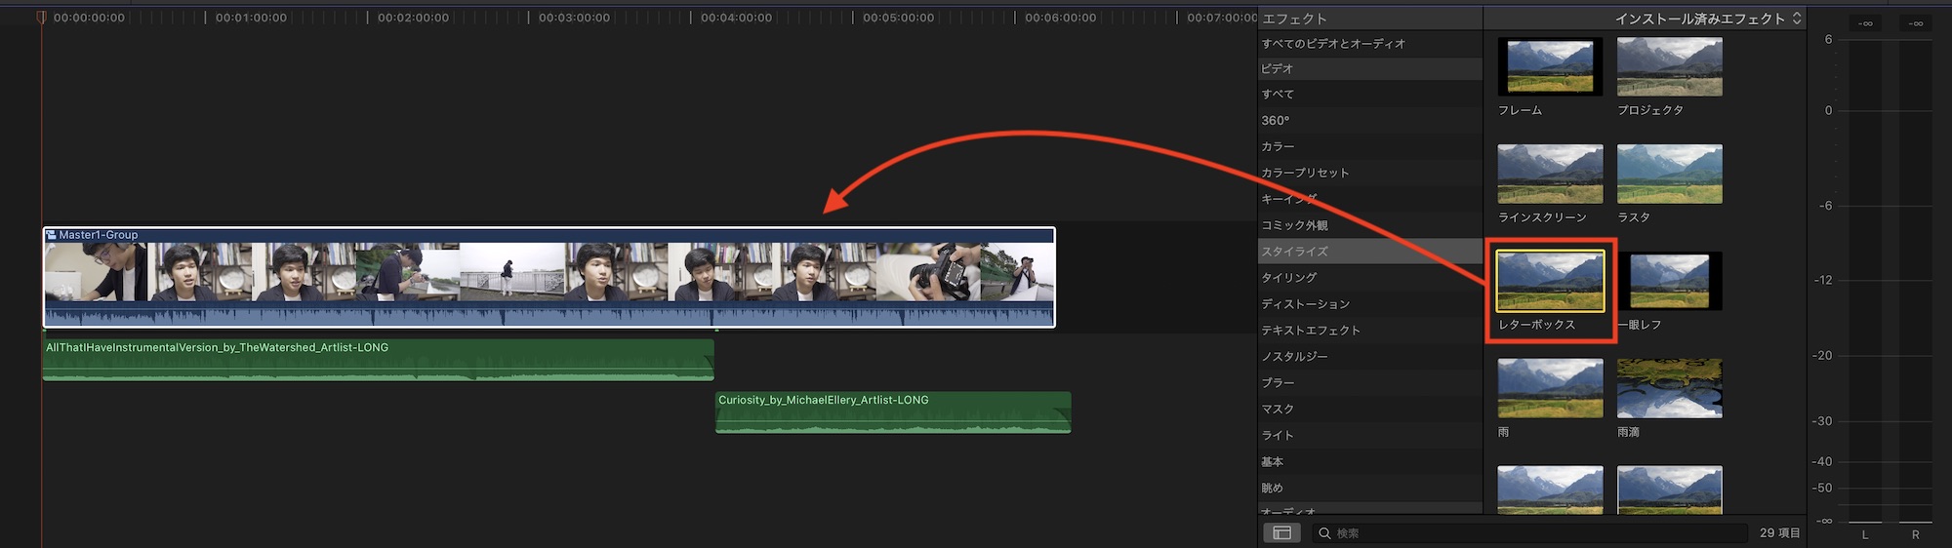Click the search magnifier icon
The height and width of the screenshot is (548, 1952).
(1324, 533)
